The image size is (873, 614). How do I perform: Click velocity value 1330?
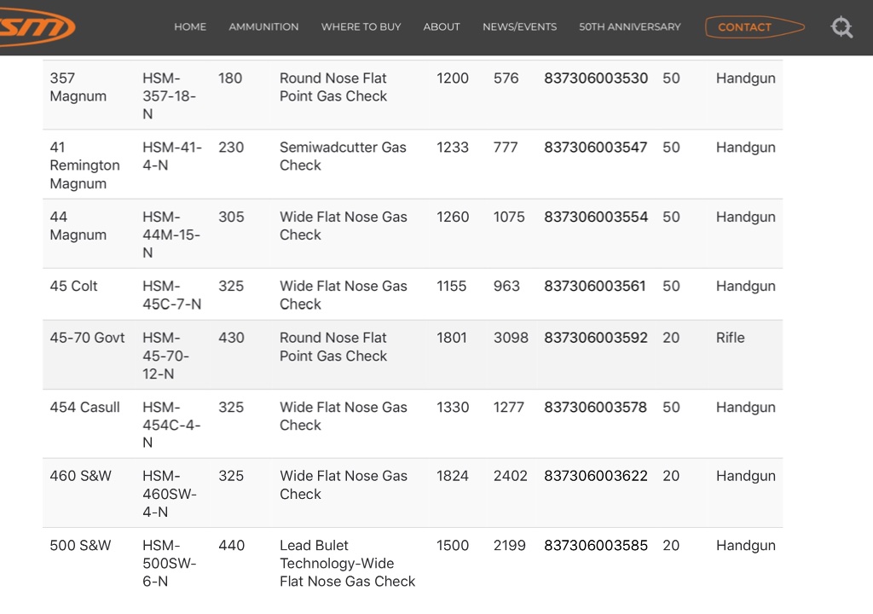(452, 408)
